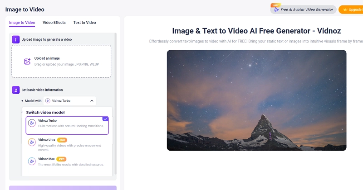Click the PRO badge beside Vidnoz Max

[62, 159]
